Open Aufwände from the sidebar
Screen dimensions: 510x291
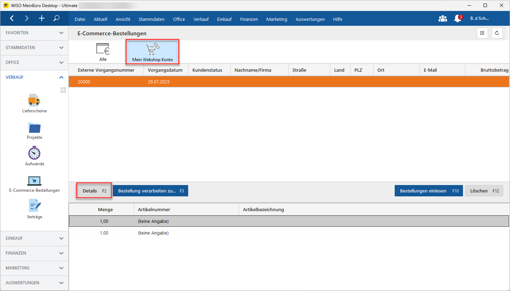pyautogui.click(x=34, y=156)
